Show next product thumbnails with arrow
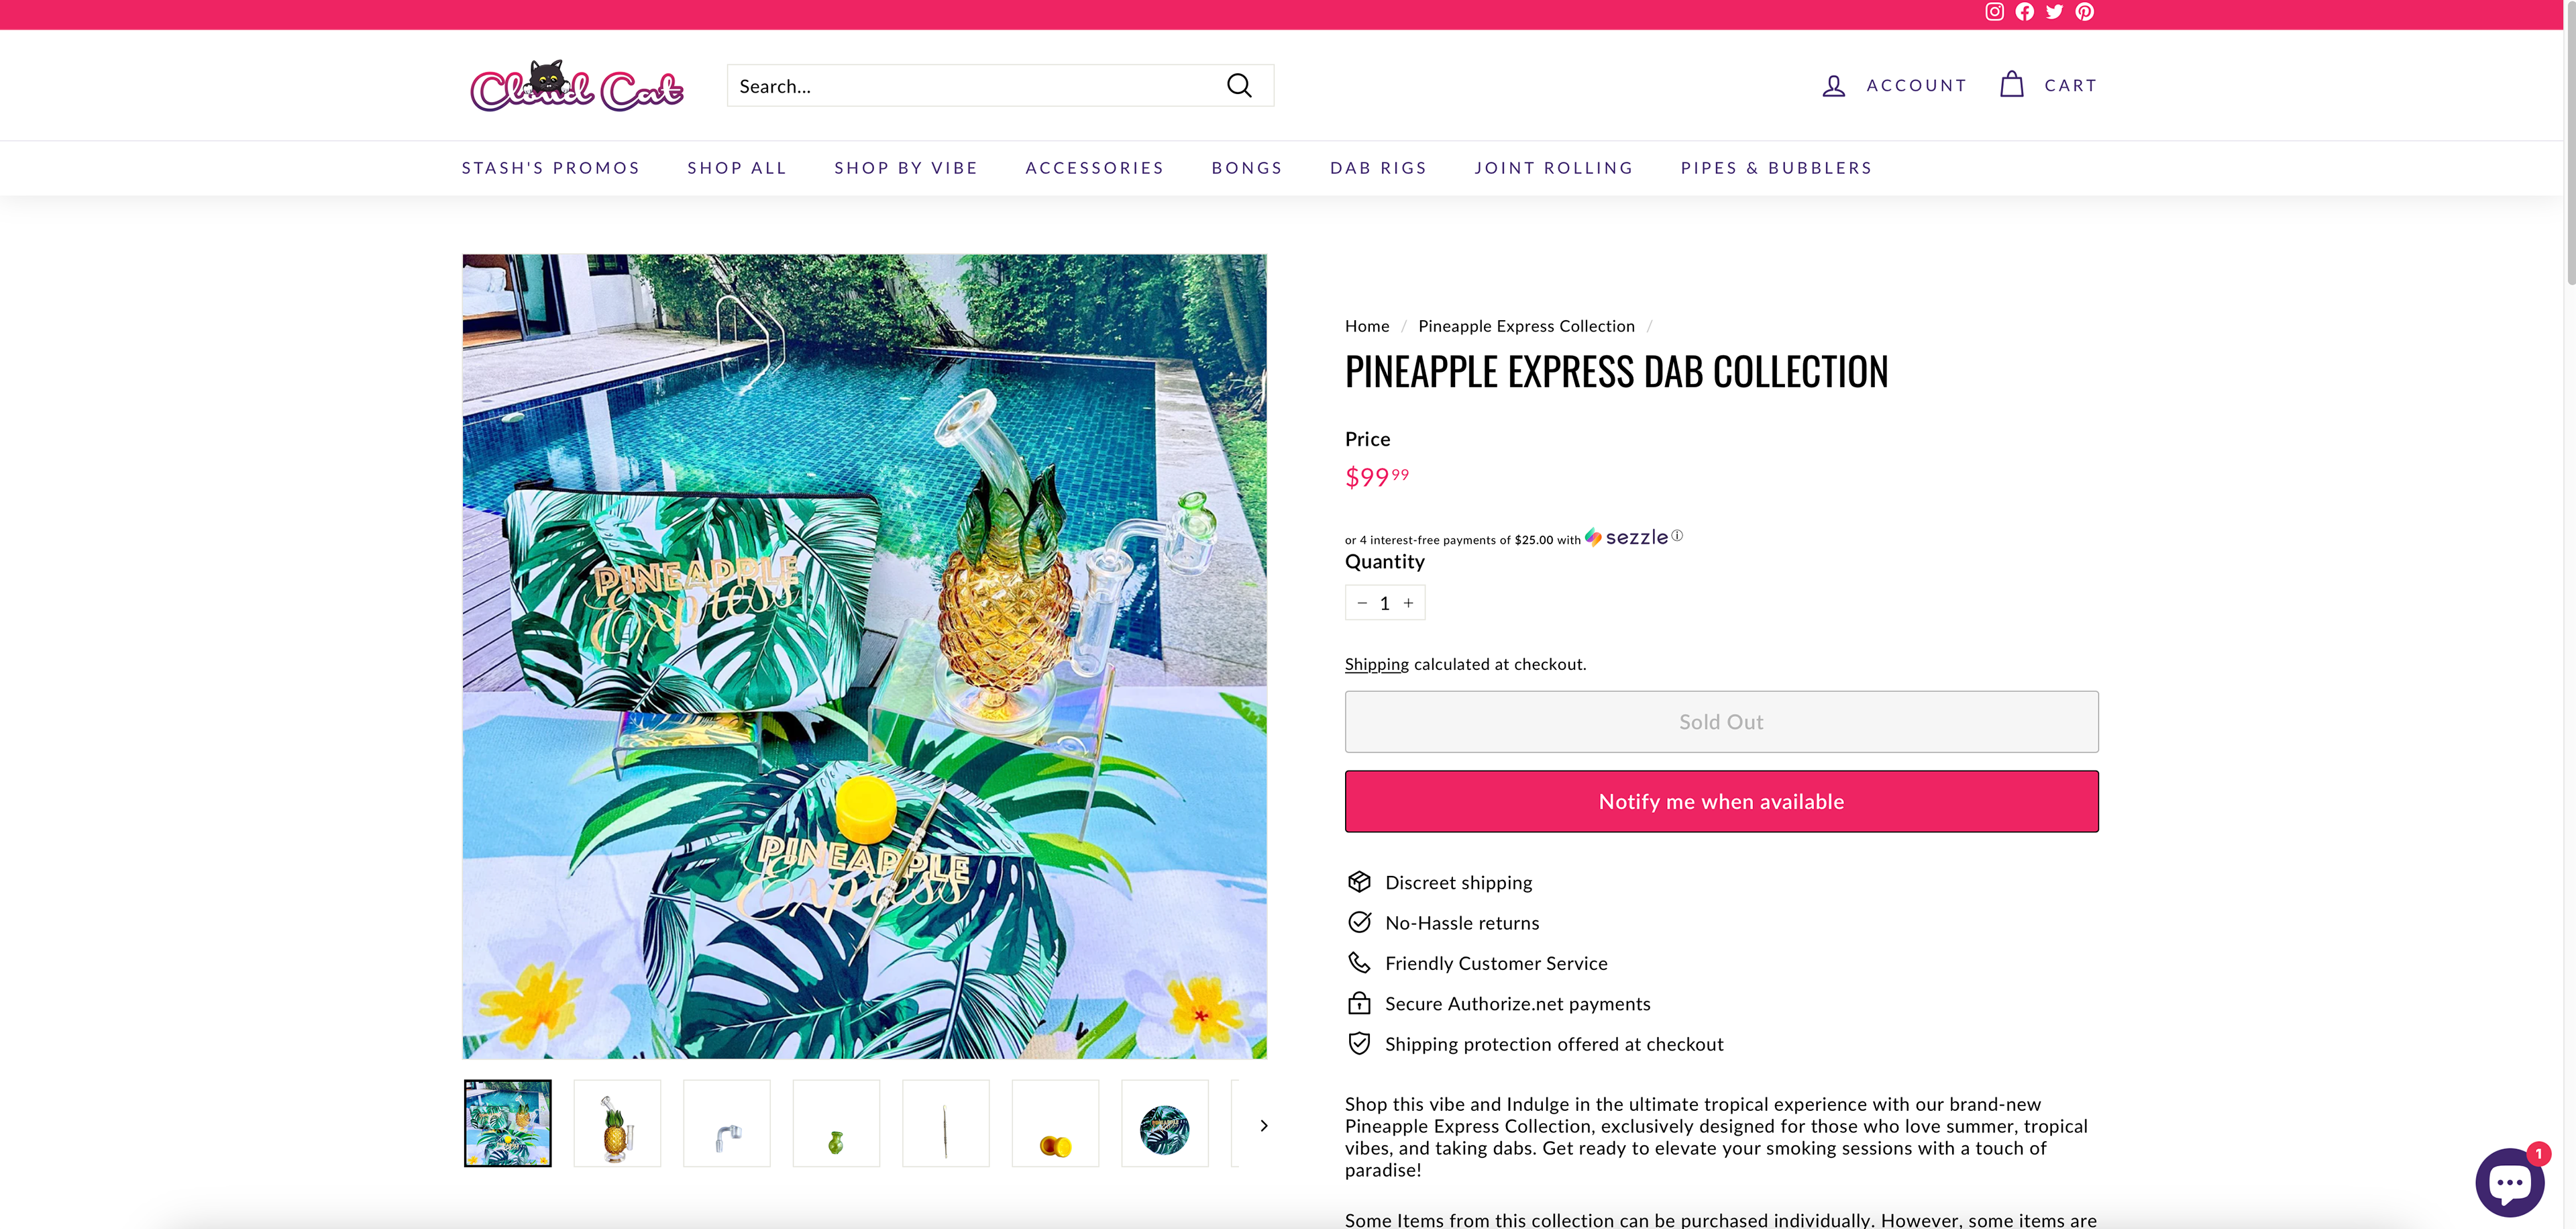The height and width of the screenshot is (1229, 2576). [x=1264, y=1125]
